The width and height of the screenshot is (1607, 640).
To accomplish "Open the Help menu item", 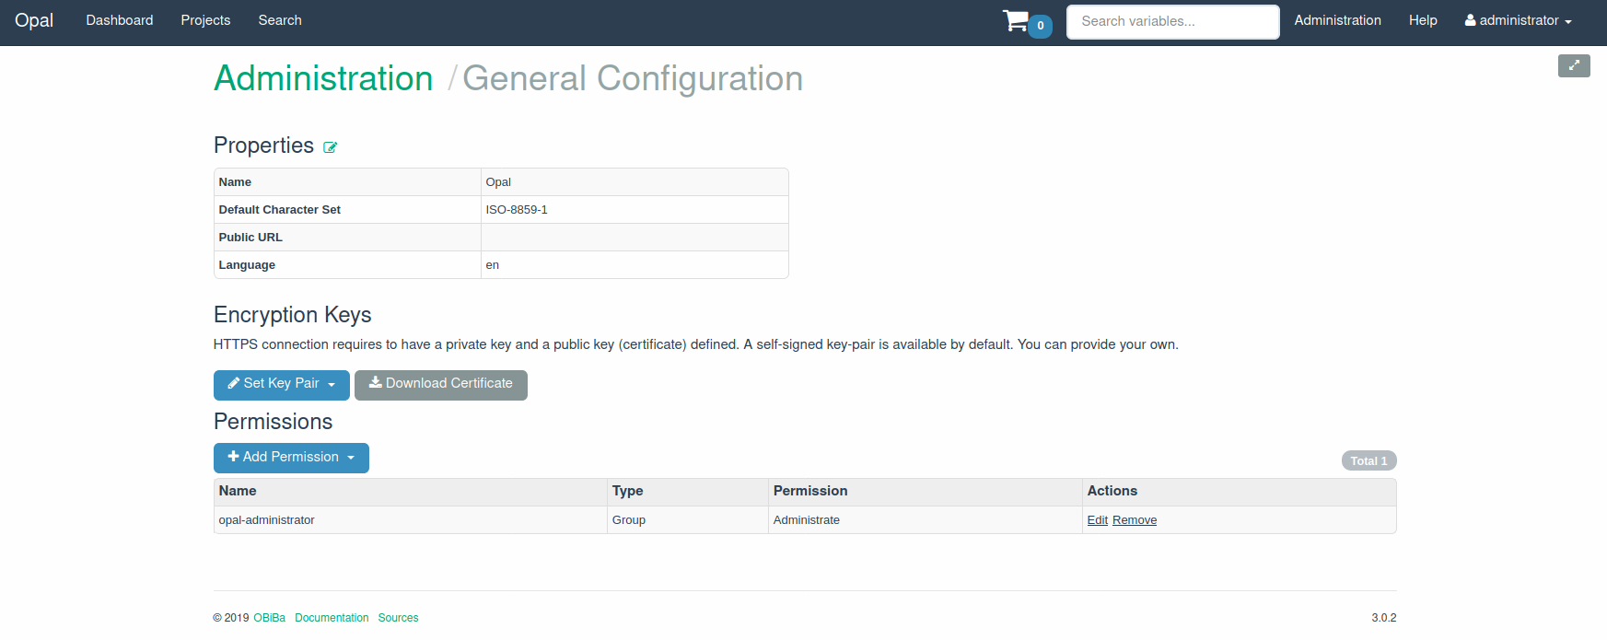I will (1423, 20).
